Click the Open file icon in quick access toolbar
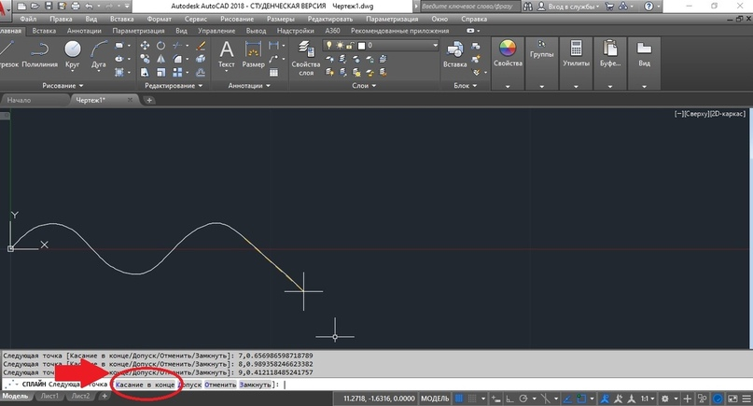This screenshot has width=753, height=406. pyautogui.click(x=35, y=7)
